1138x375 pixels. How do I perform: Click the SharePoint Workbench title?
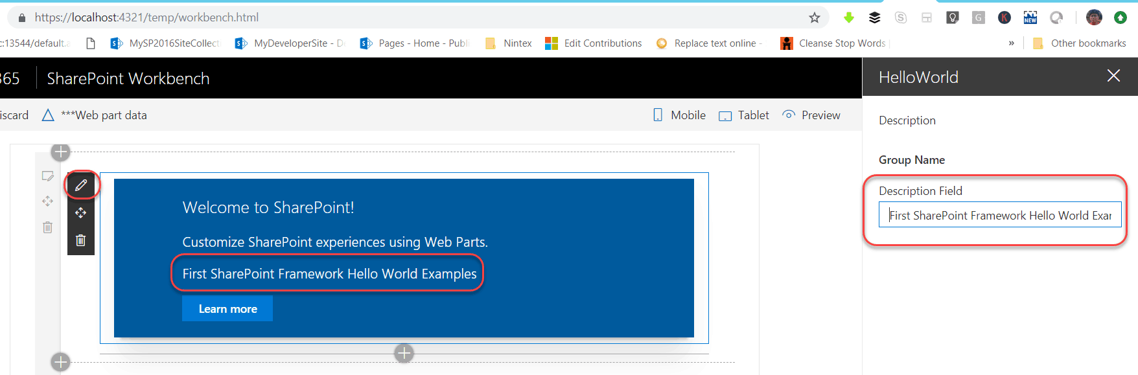coord(128,78)
